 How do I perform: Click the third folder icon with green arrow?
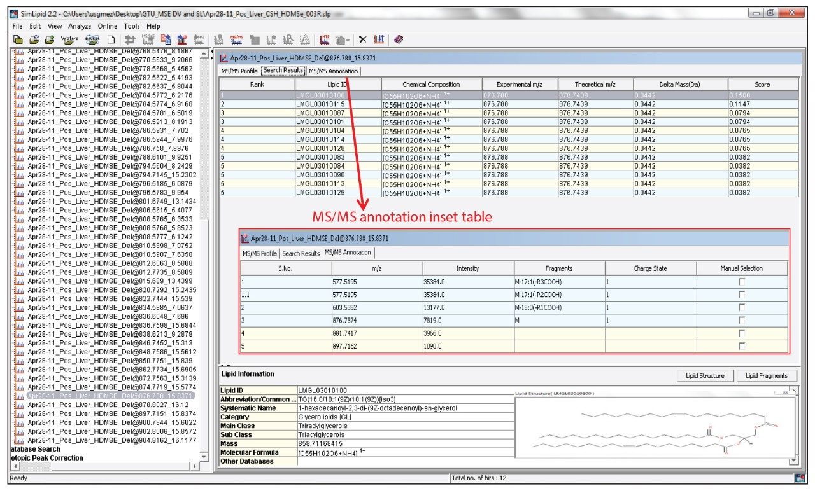[49, 39]
